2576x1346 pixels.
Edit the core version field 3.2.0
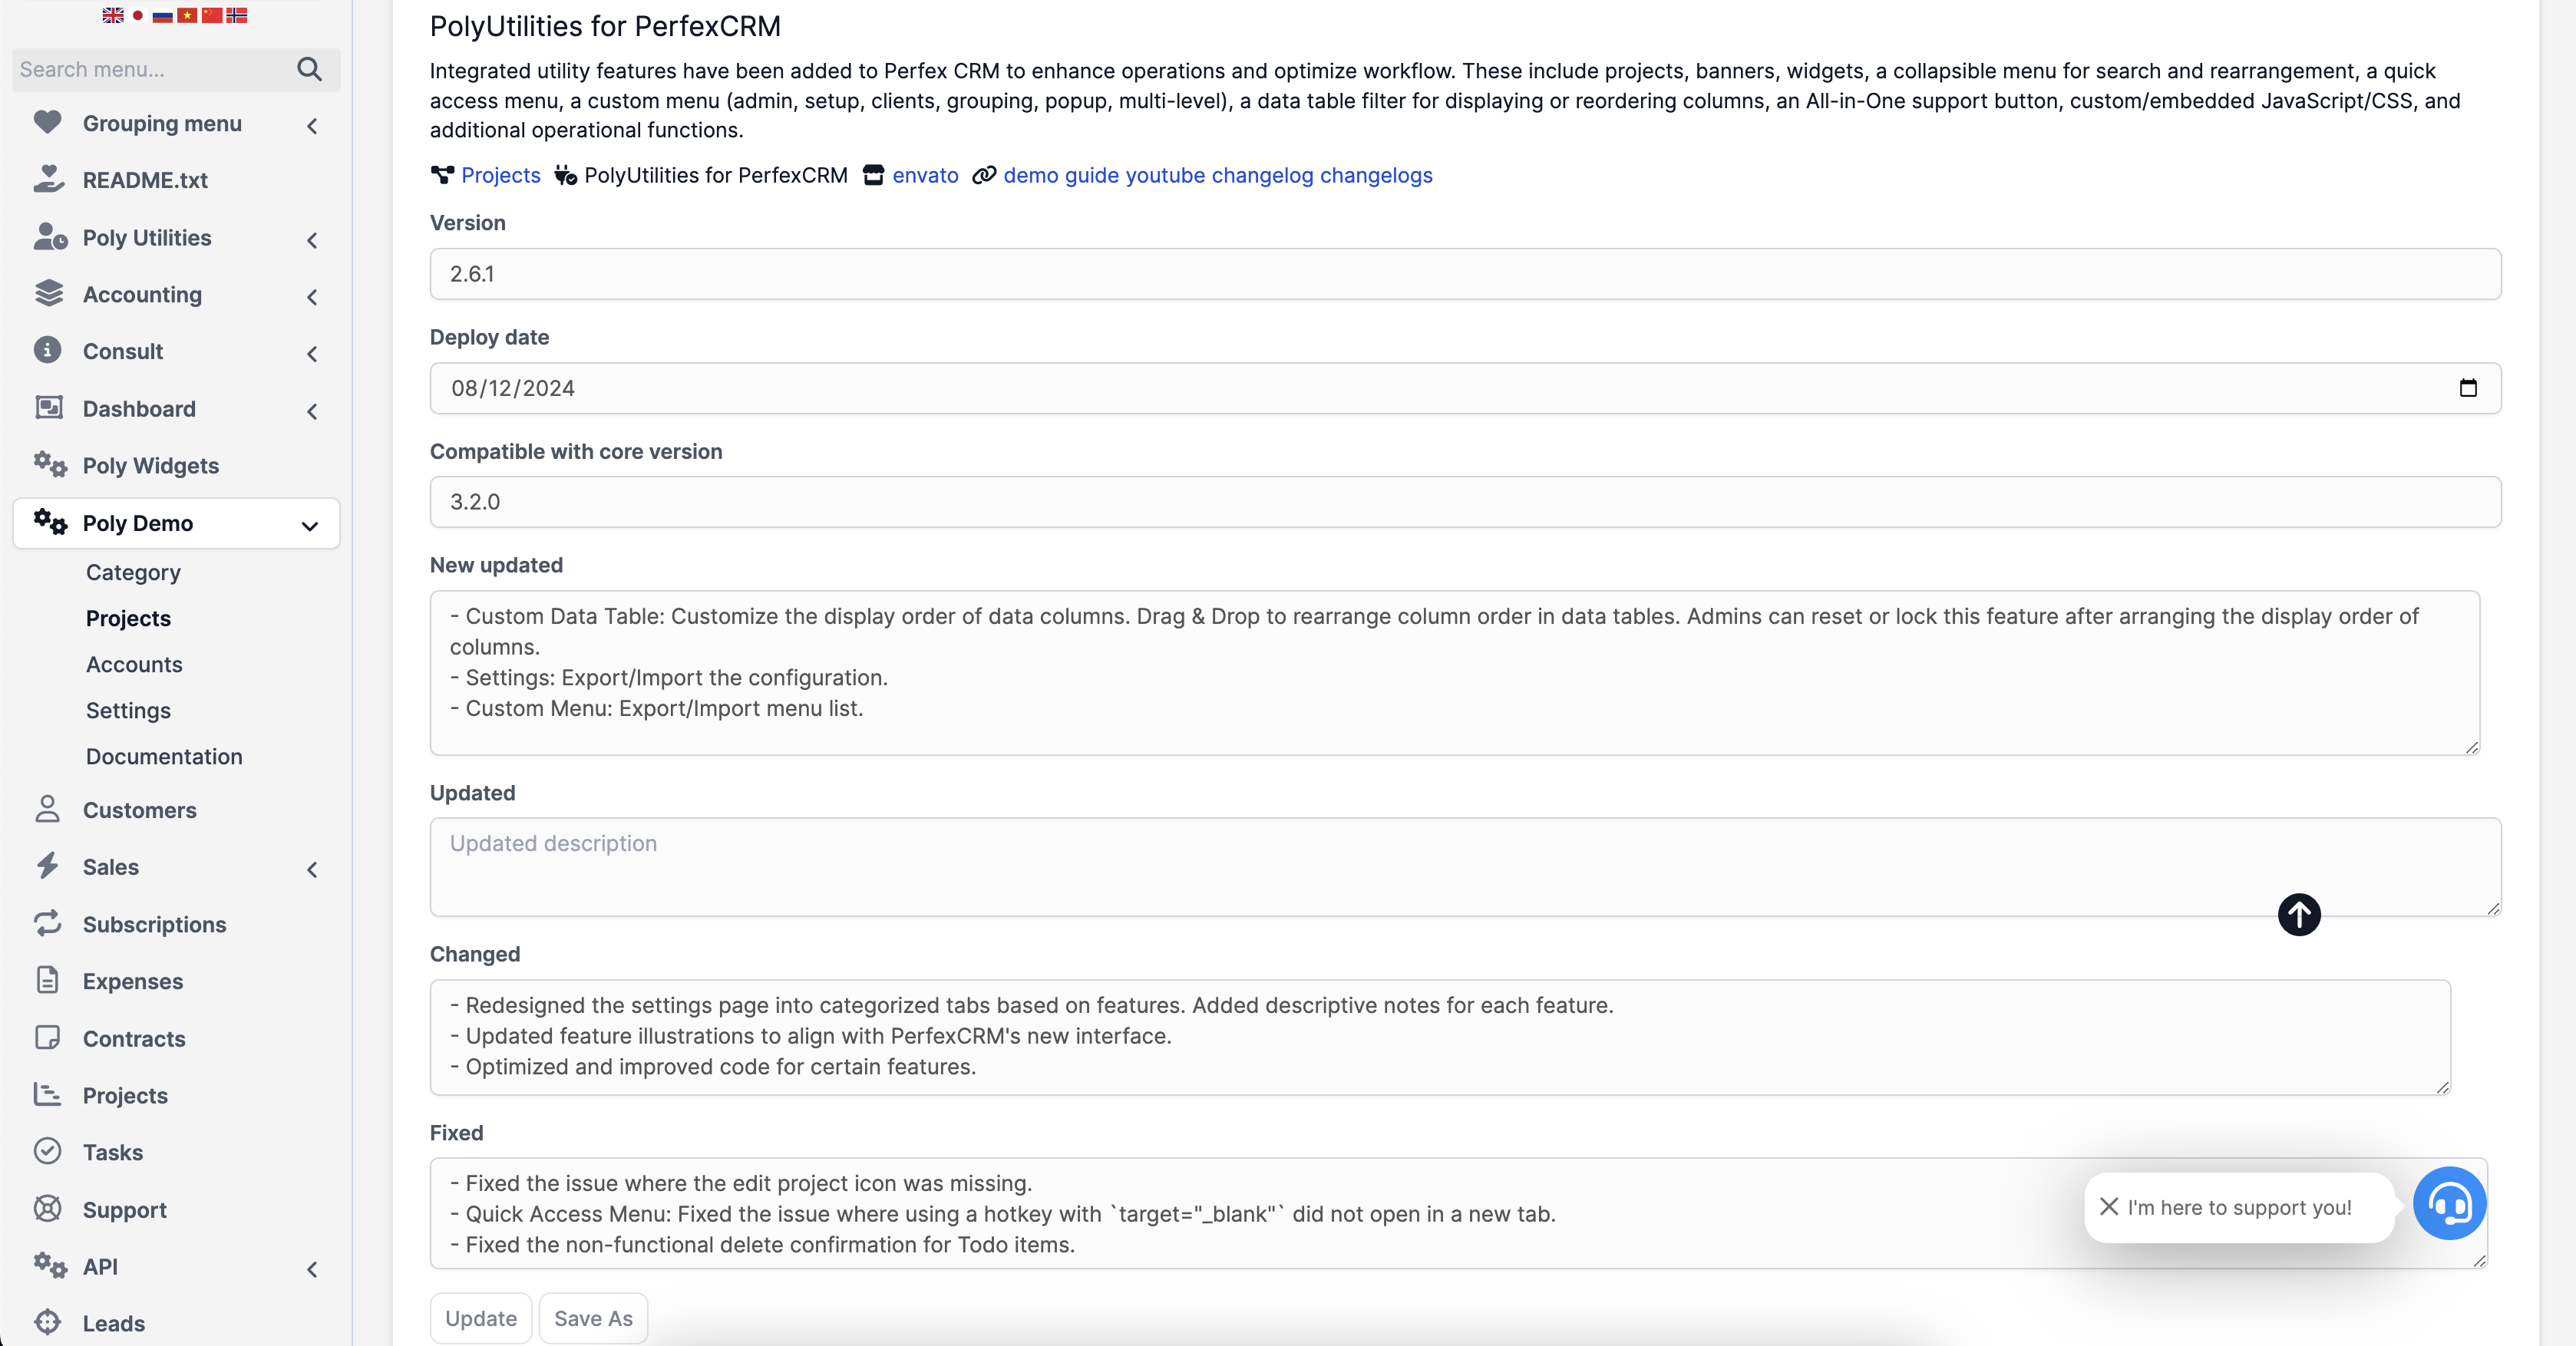pos(1465,502)
